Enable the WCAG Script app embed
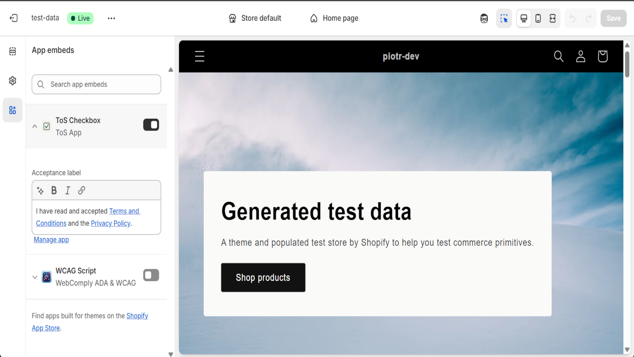The width and height of the screenshot is (634, 357). coord(151,275)
